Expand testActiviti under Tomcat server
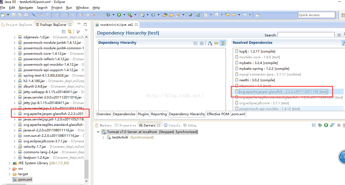The width and height of the screenshot is (345, 185). click(104, 137)
